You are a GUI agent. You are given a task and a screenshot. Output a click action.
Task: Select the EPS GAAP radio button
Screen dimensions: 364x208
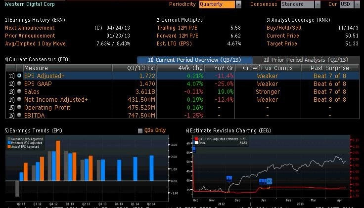click(x=19, y=83)
